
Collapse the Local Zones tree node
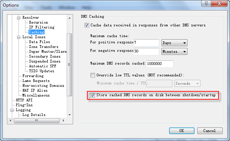coord(19,37)
